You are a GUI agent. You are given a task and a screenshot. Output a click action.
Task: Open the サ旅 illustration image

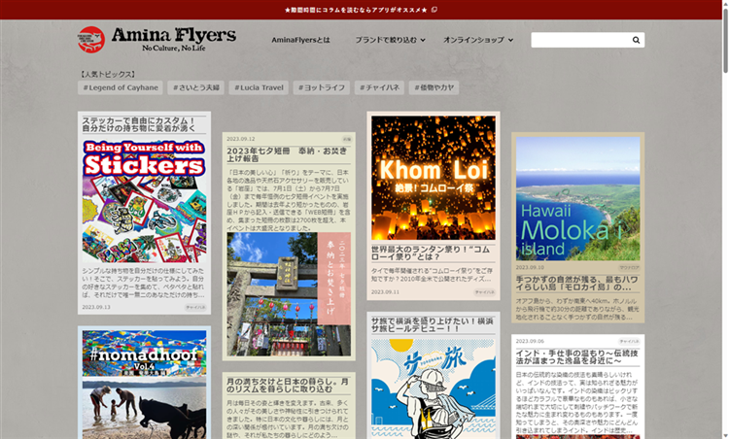click(434, 388)
